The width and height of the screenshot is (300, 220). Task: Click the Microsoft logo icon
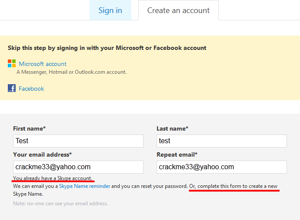(x=12, y=63)
